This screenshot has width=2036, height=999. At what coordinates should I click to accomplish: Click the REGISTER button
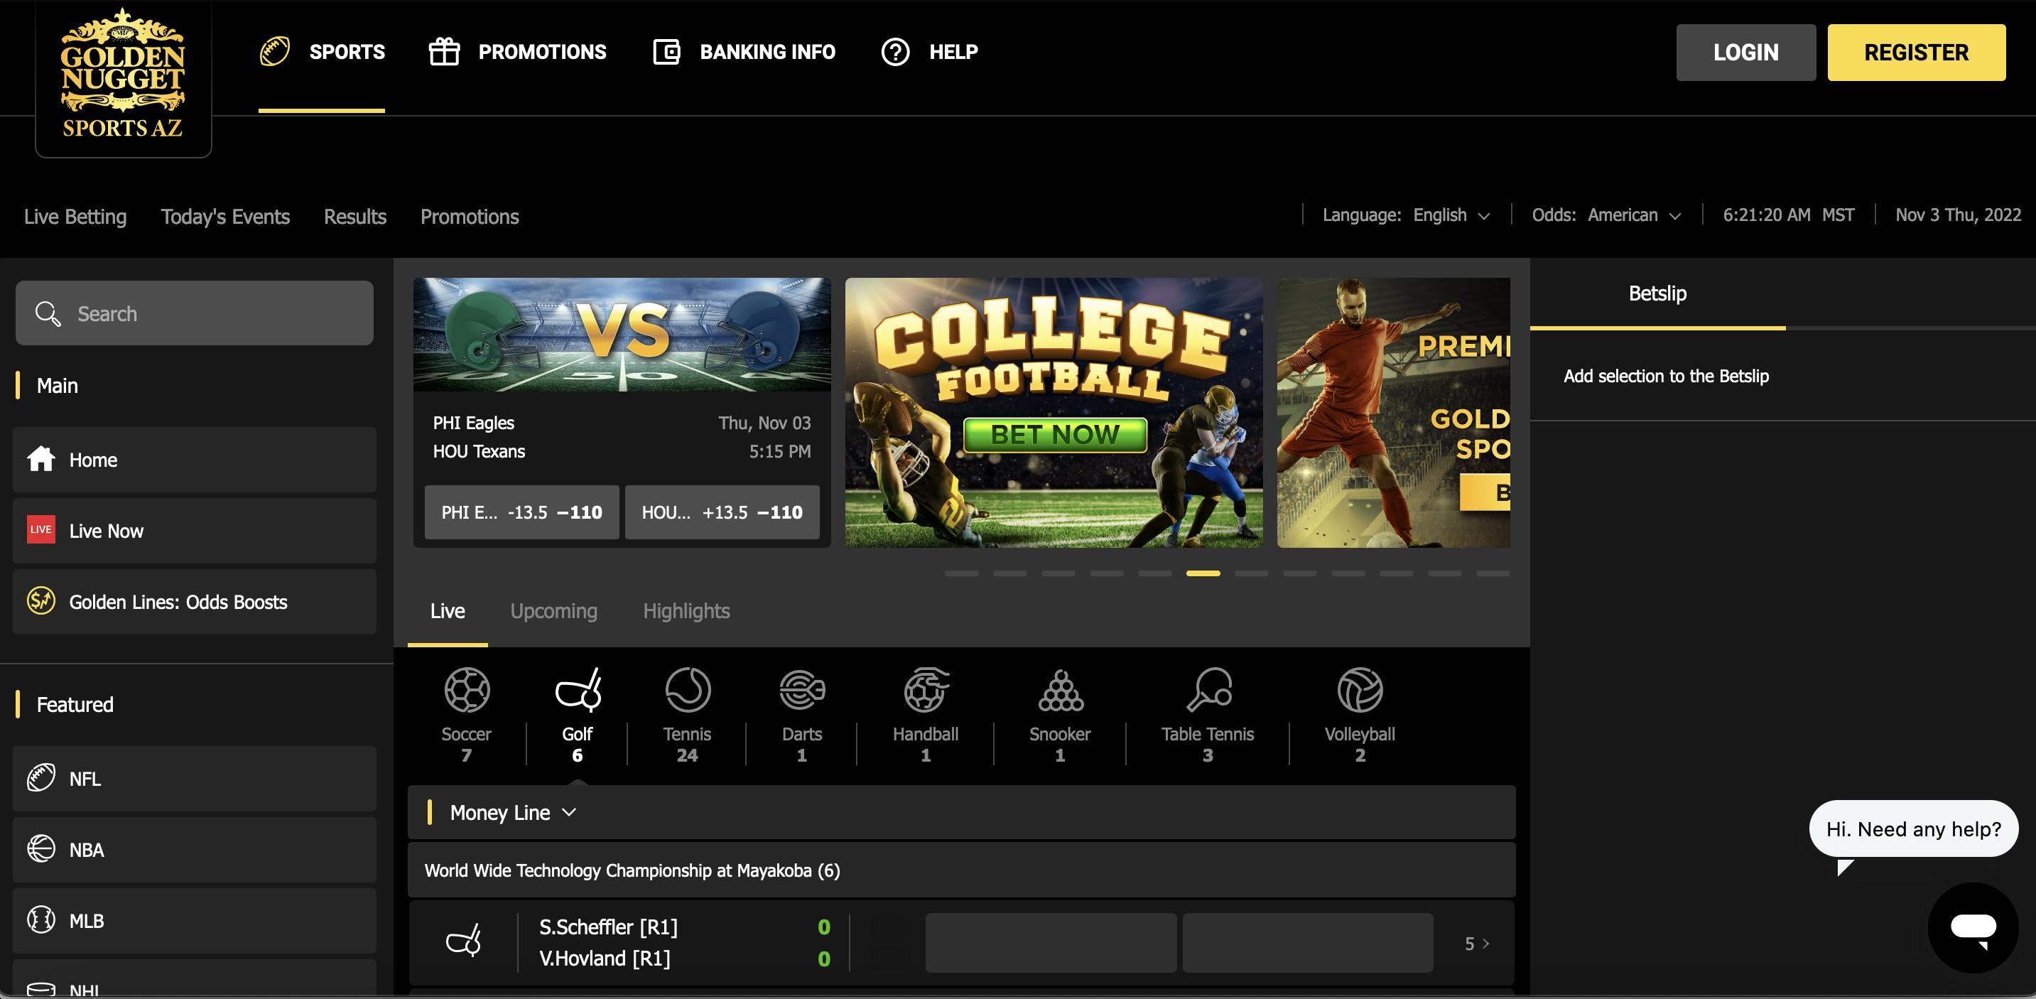1915,52
